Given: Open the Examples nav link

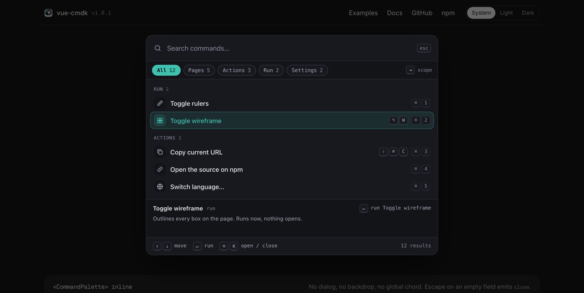Looking at the screenshot, I should tap(363, 13).
